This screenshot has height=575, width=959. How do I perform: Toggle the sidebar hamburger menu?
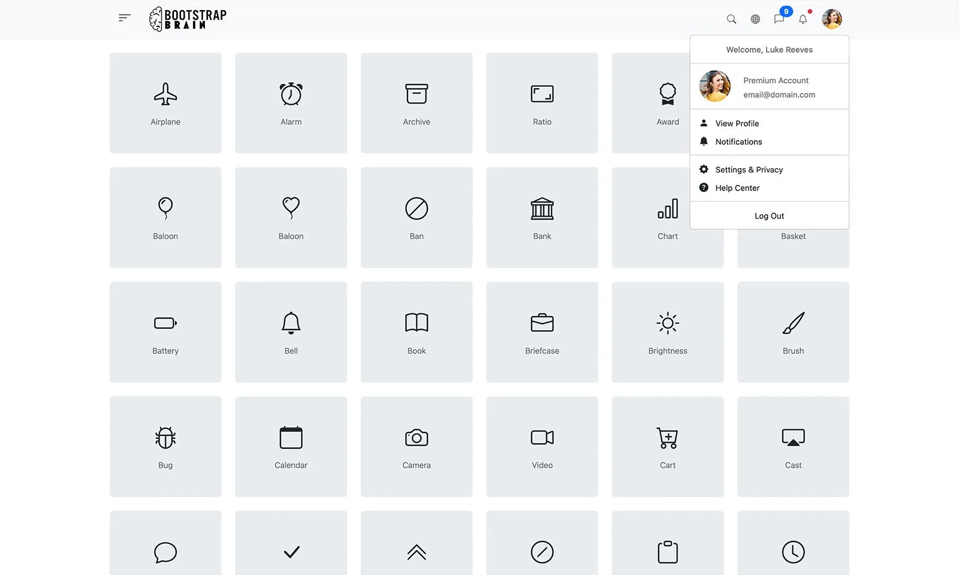pos(124,17)
